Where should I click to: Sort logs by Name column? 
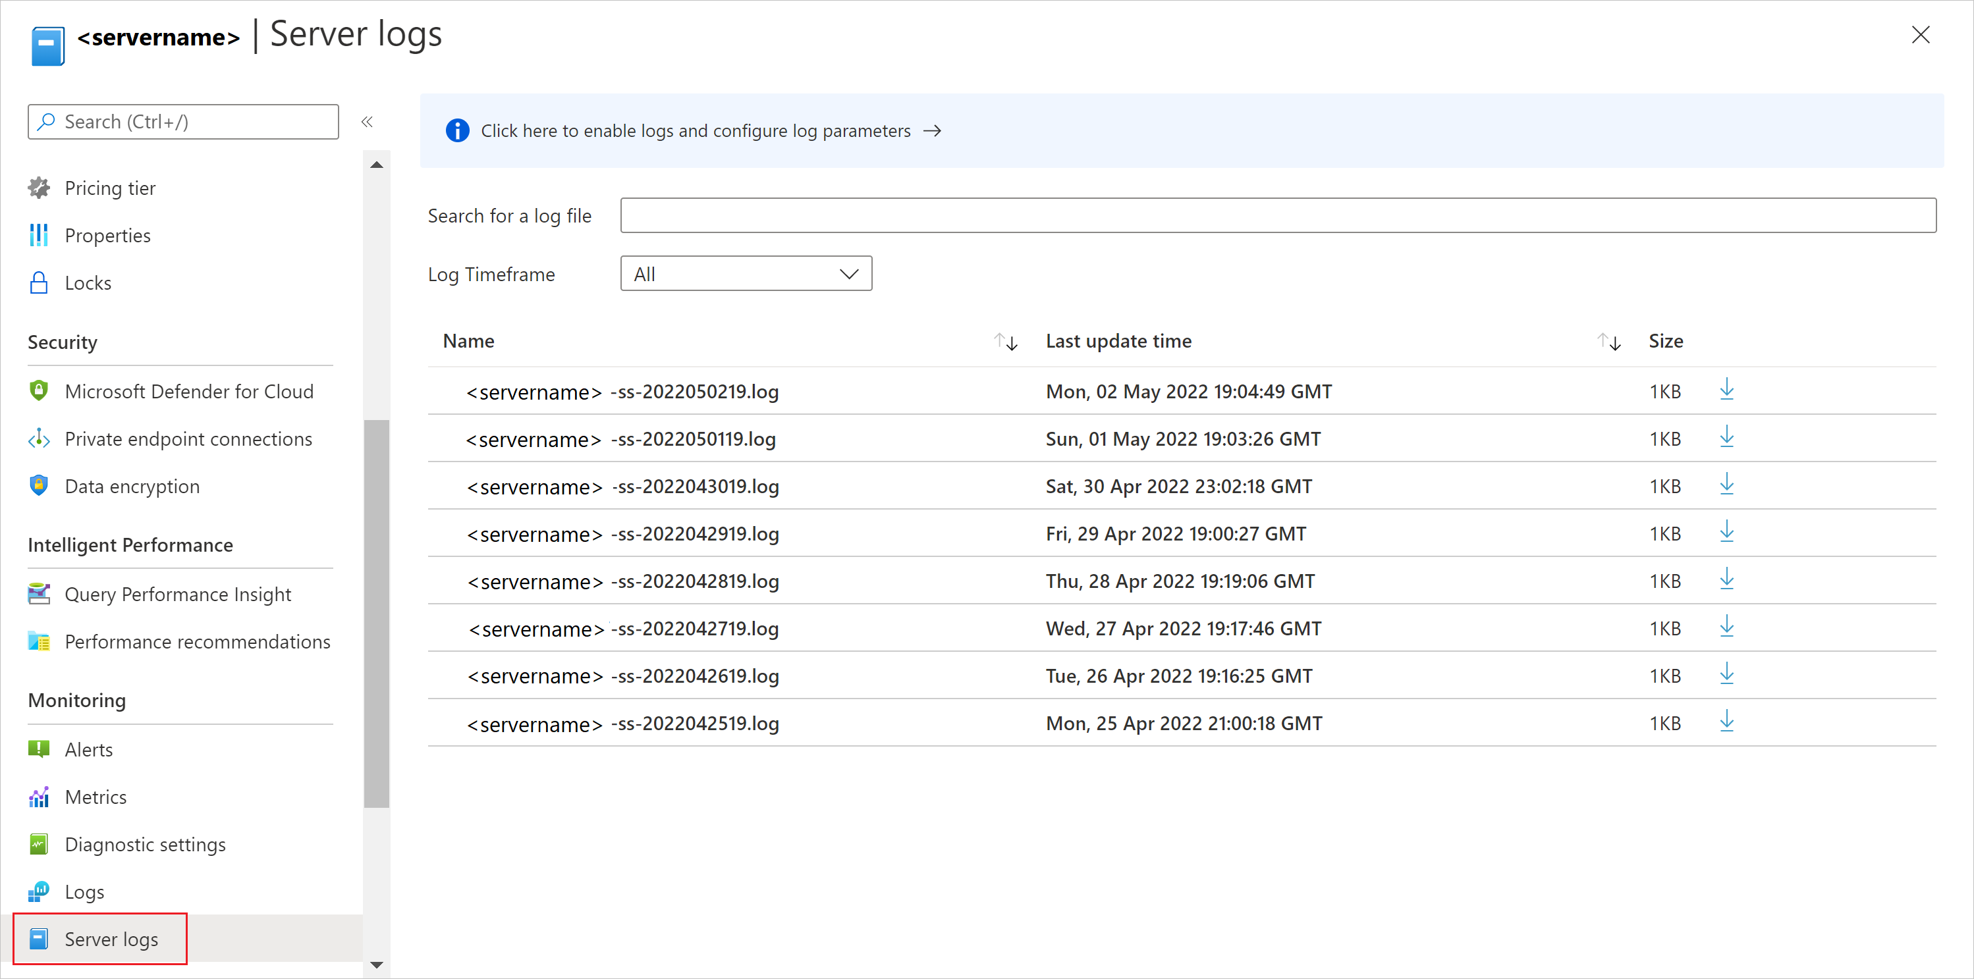click(1005, 342)
